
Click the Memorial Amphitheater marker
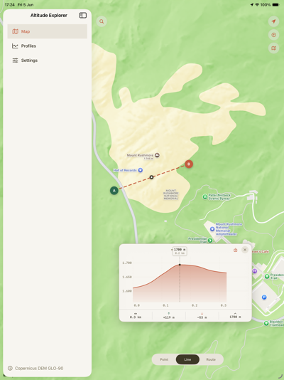pyautogui.click(x=212, y=229)
